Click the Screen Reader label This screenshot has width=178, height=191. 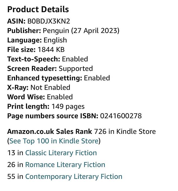coord(32,69)
